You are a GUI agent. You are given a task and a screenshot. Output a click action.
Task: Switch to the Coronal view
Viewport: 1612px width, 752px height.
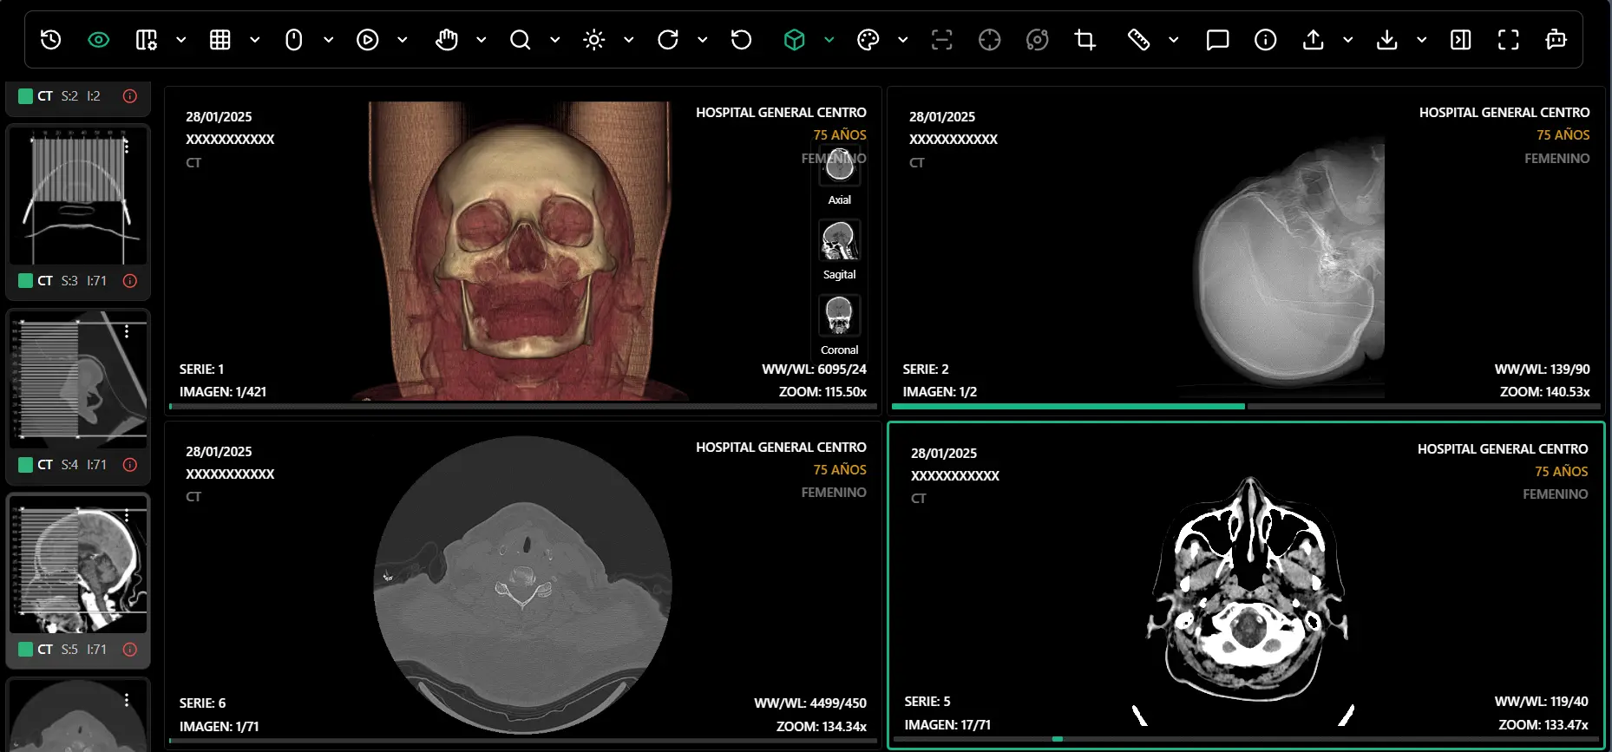click(x=839, y=316)
